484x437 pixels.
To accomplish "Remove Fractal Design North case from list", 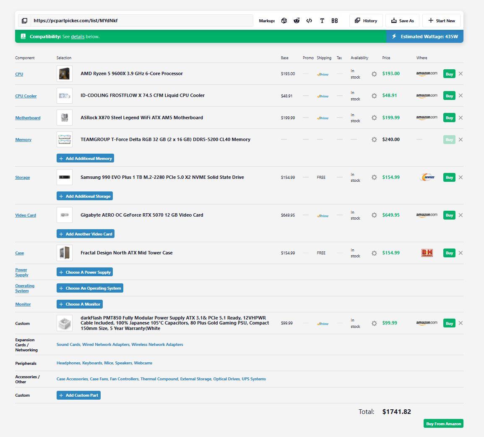I will tap(461, 253).
